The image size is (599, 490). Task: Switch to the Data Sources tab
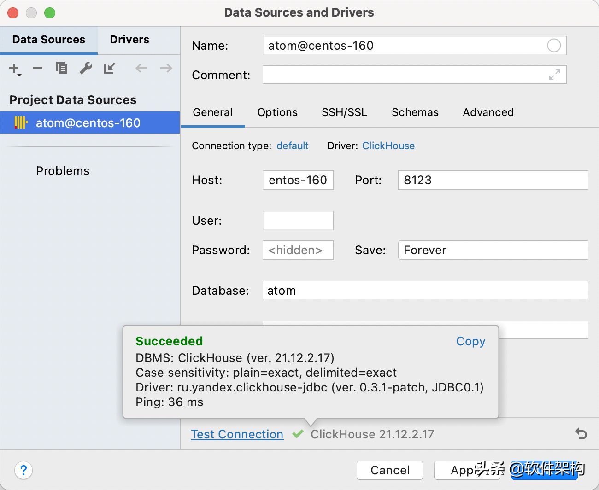49,40
